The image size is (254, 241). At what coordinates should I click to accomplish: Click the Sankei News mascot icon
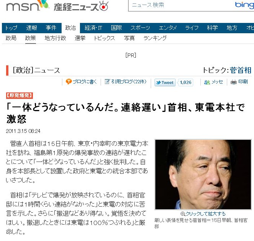click(104, 6)
